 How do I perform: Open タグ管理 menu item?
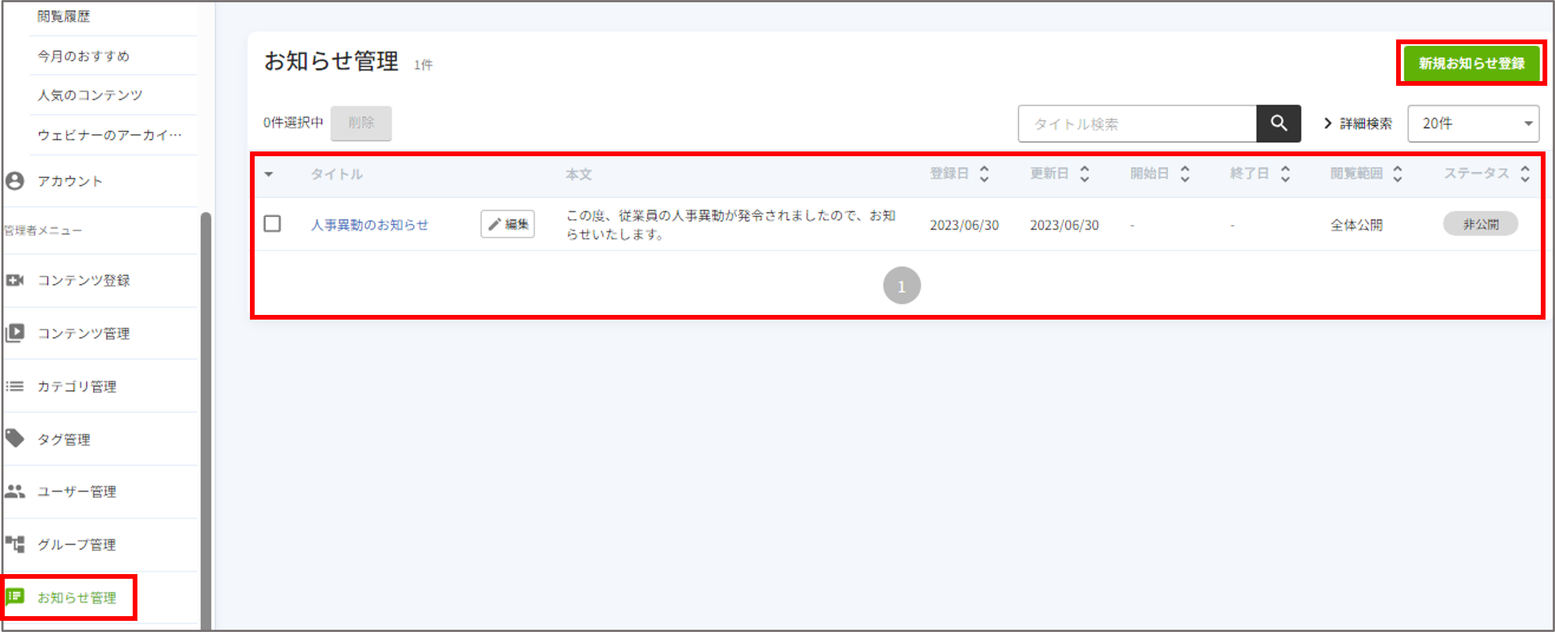(64, 440)
